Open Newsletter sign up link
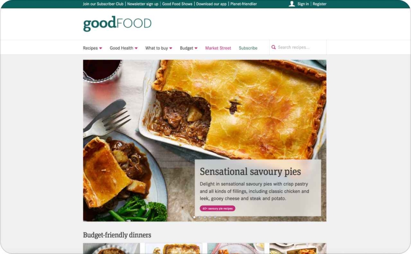 coord(142,4)
